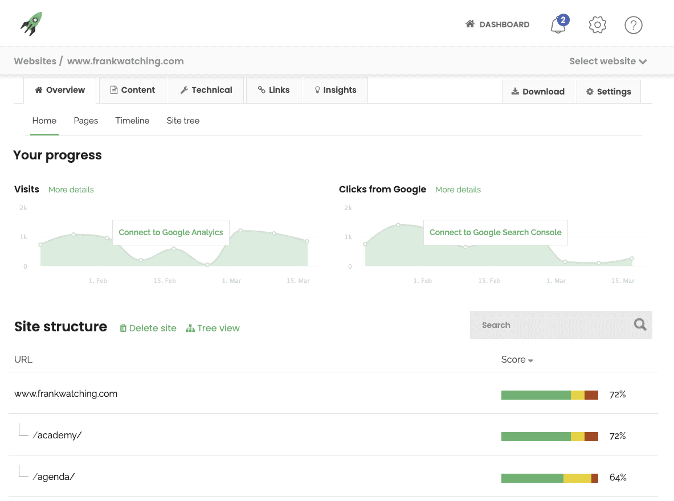674x501 pixels.
Task: Open More details for Clicks from Google
Action: click(x=458, y=190)
